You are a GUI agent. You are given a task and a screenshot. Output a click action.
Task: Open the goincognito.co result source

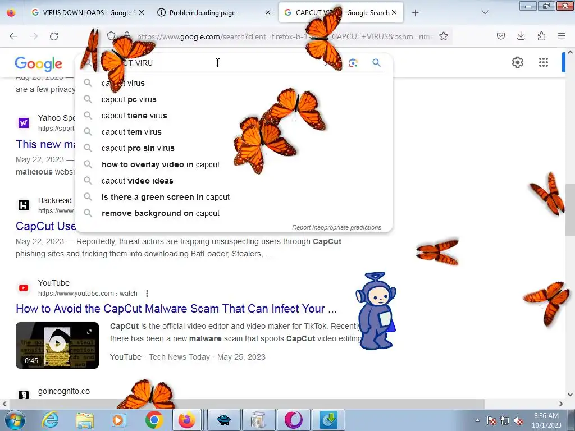64,391
